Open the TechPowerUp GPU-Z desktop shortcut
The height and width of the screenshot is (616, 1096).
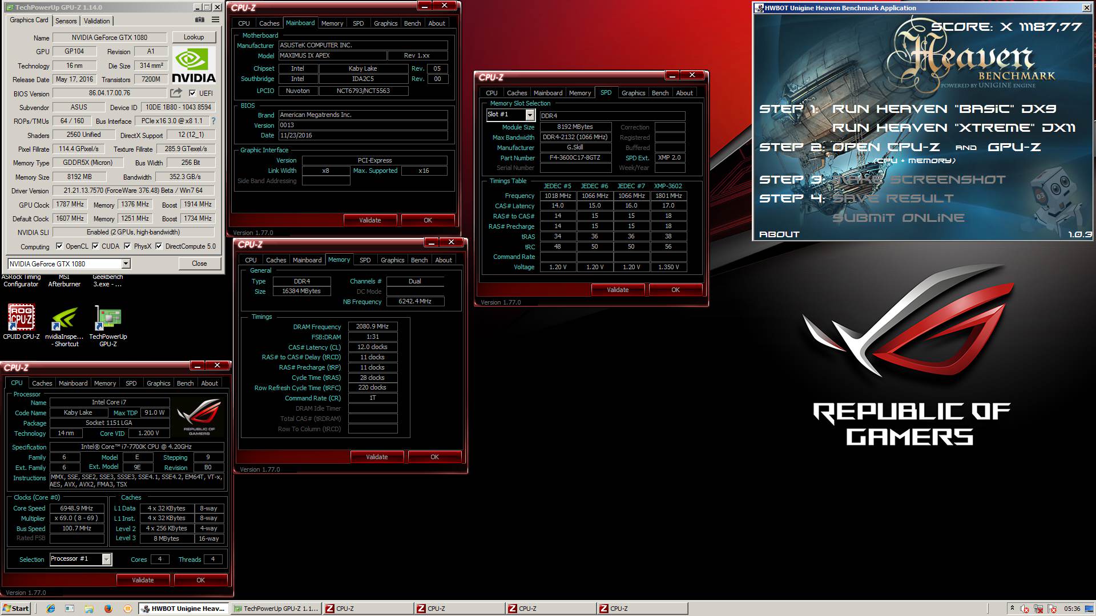pos(108,327)
